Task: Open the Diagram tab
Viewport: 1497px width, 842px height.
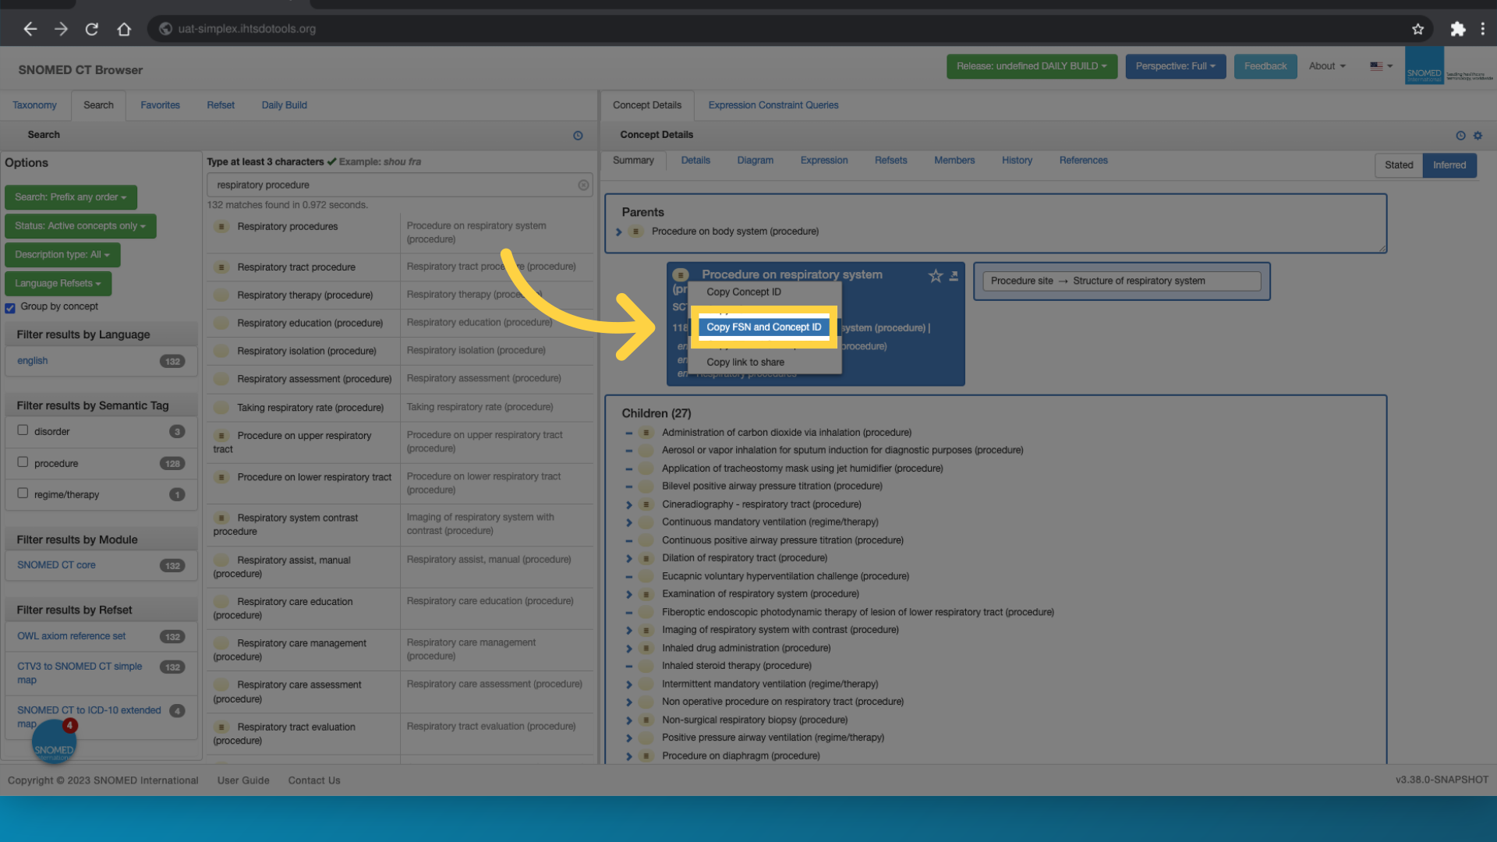Action: click(756, 161)
